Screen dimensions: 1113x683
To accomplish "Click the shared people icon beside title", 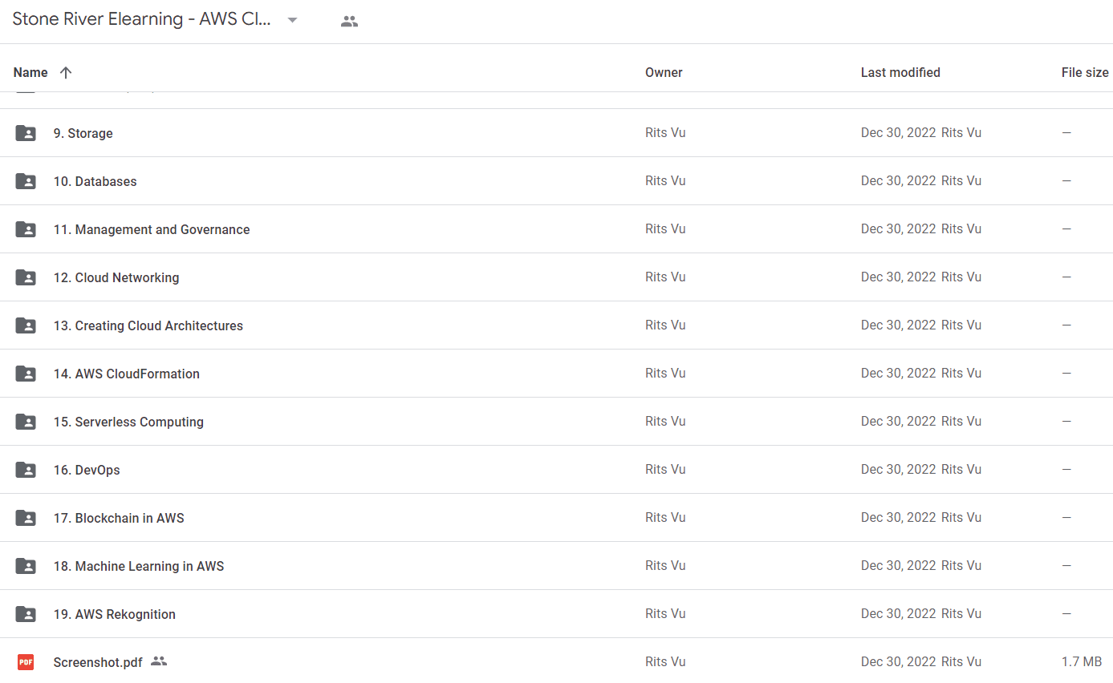I will [x=349, y=22].
